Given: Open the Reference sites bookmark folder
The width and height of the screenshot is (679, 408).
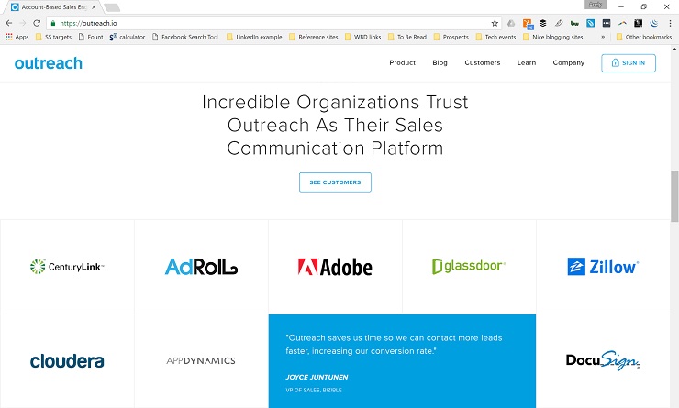Looking at the screenshot, I should (314, 37).
